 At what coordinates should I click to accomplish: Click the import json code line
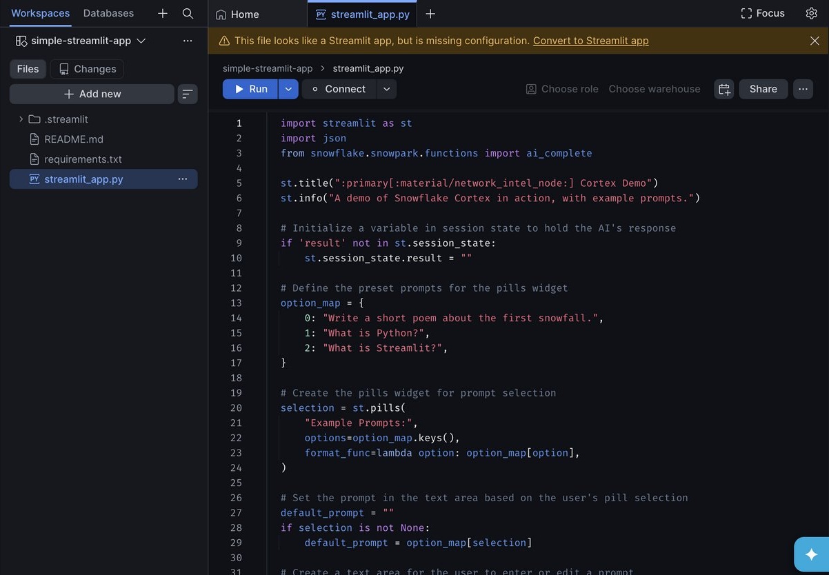(314, 139)
